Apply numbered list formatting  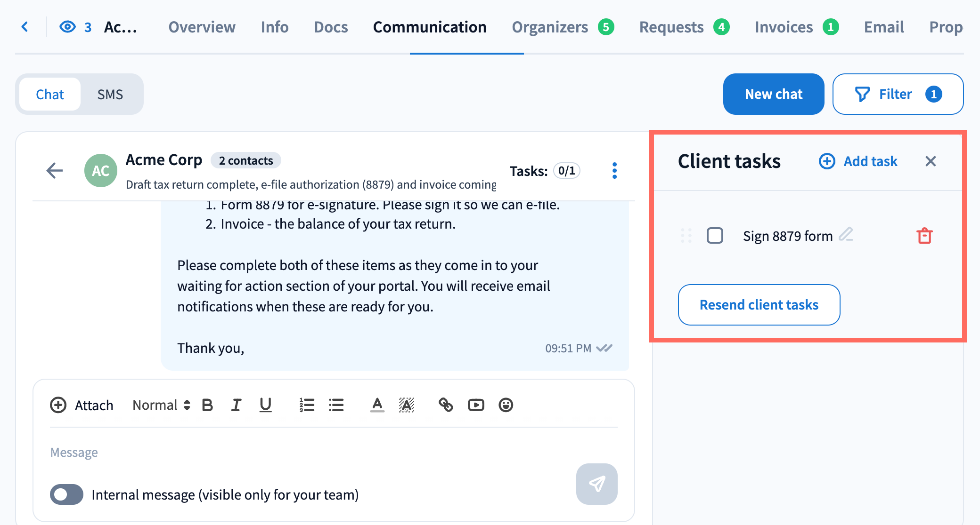point(307,405)
